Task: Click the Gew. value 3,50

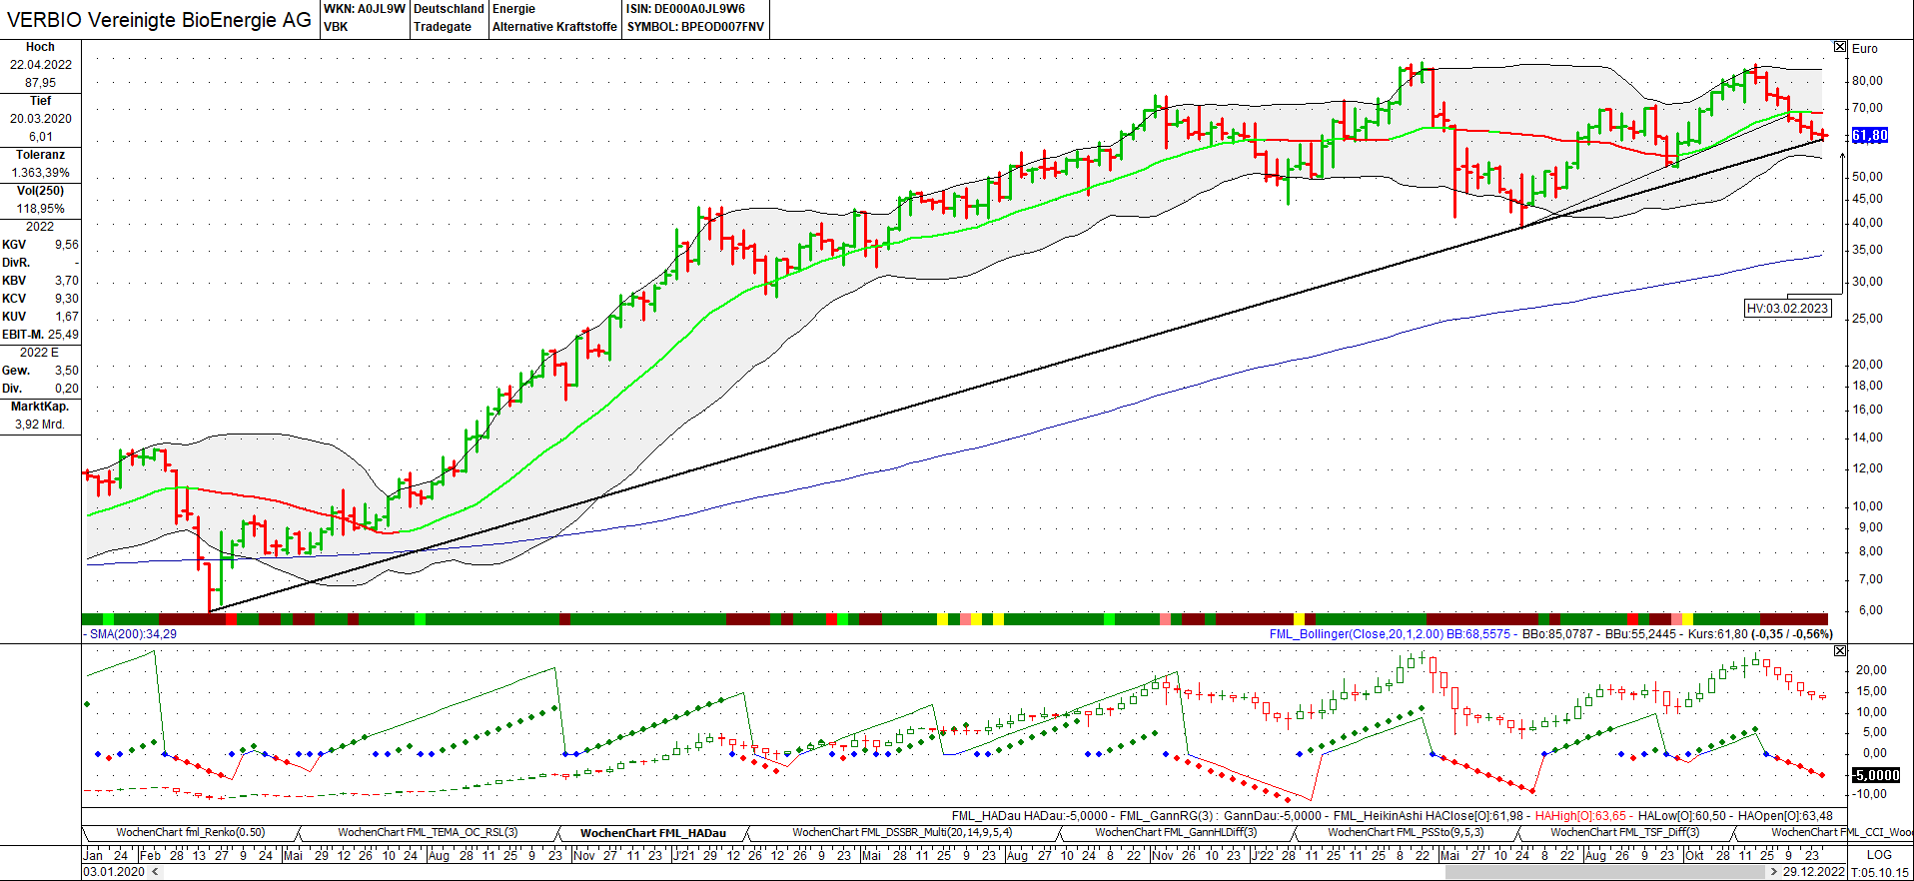Action: [67, 371]
